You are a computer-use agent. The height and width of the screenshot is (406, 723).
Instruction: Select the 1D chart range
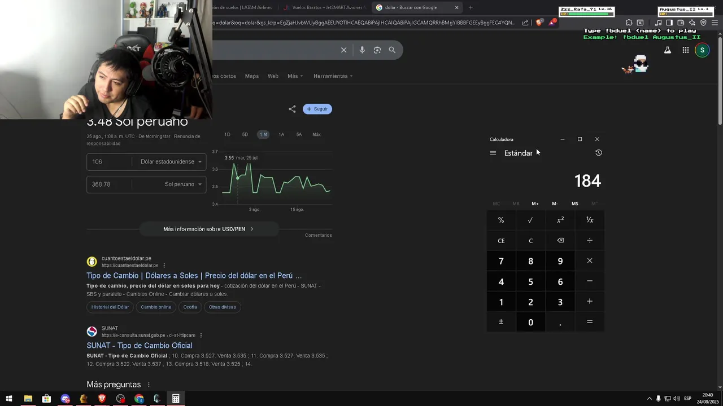pos(227,134)
